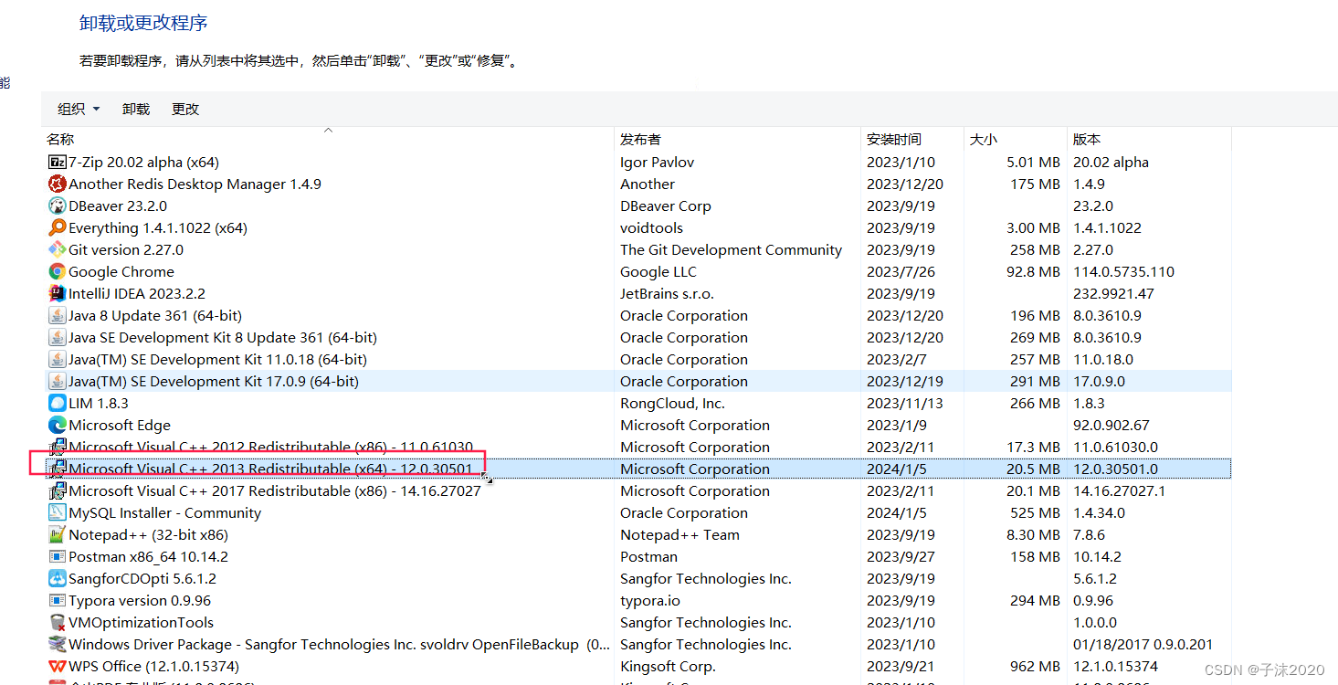The height and width of the screenshot is (685, 1338).
Task: Click the 卸载 toolbar button
Action: (x=136, y=109)
